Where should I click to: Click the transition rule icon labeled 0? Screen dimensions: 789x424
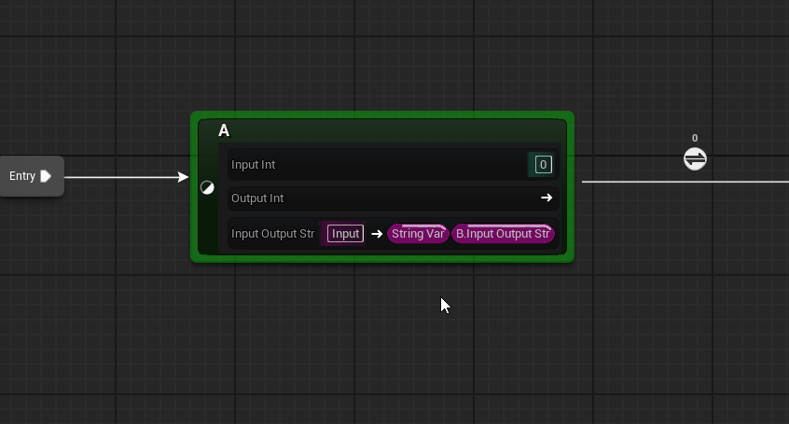pyautogui.click(x=695, y=159)
